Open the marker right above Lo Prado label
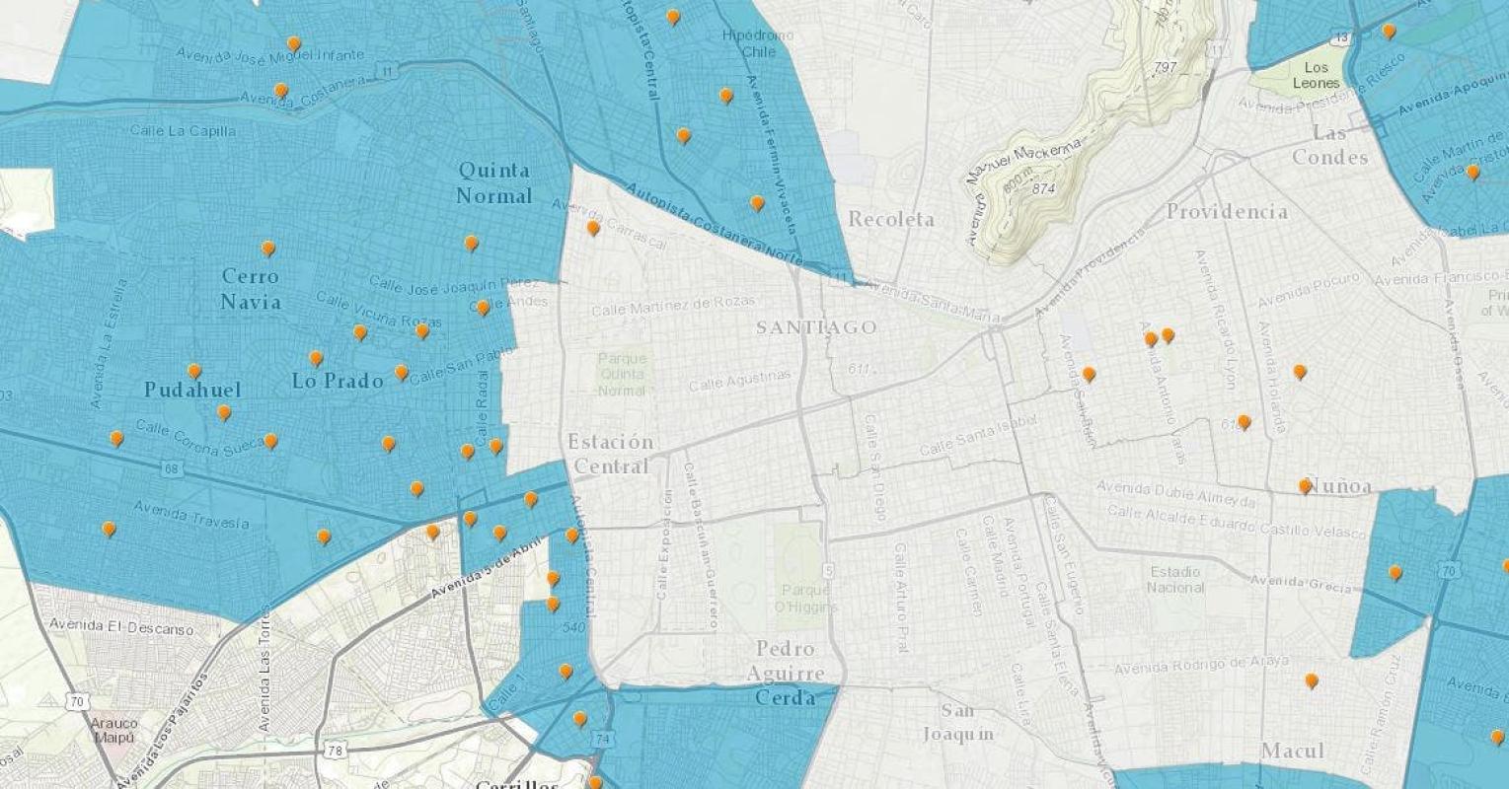This screenshot has width=1509, height=789. tap(316, 358)
